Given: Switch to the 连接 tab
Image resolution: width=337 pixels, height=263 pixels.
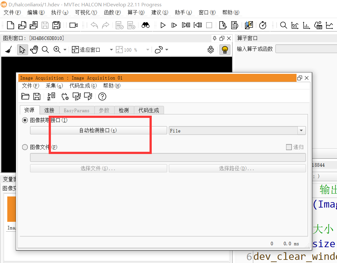Looking at the screenshot, I should point(49,110).
